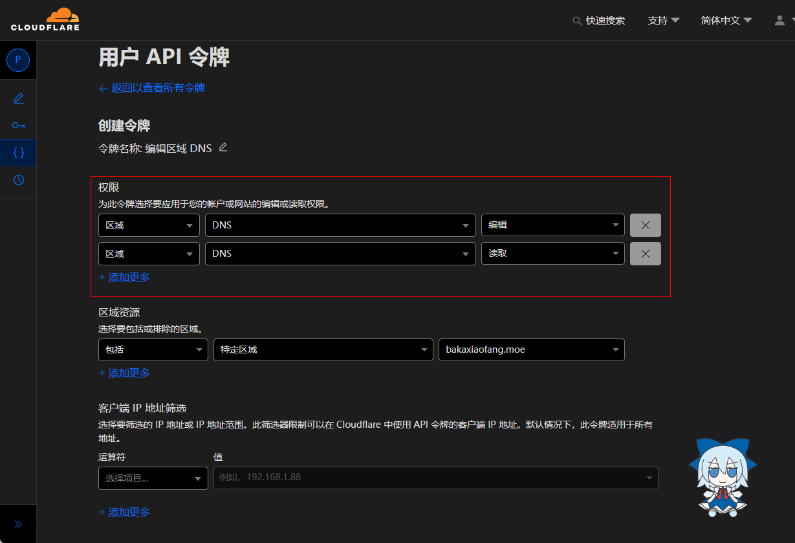Open the 简体中文 language menu
The height and width of the screenshot is (543, 795).
[x=726, y=21]
